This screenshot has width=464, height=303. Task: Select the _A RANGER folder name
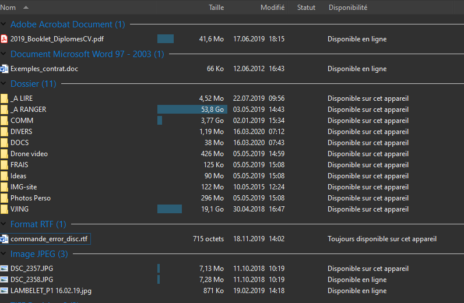point(29,110)
